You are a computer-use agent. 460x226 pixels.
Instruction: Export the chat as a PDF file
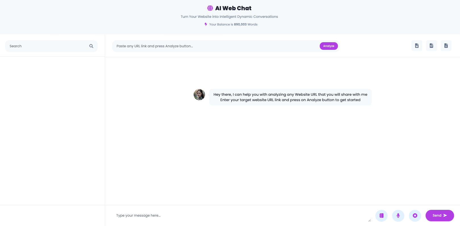pos(432,46)
